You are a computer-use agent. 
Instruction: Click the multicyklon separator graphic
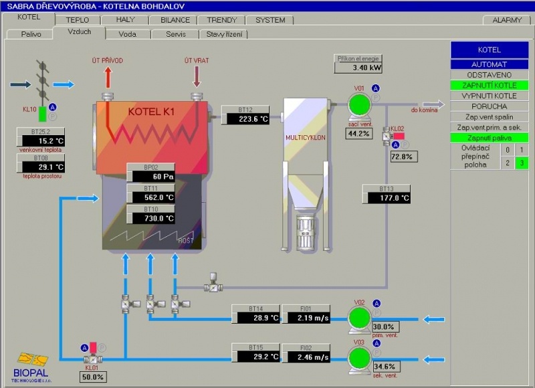tap(306, 175)
